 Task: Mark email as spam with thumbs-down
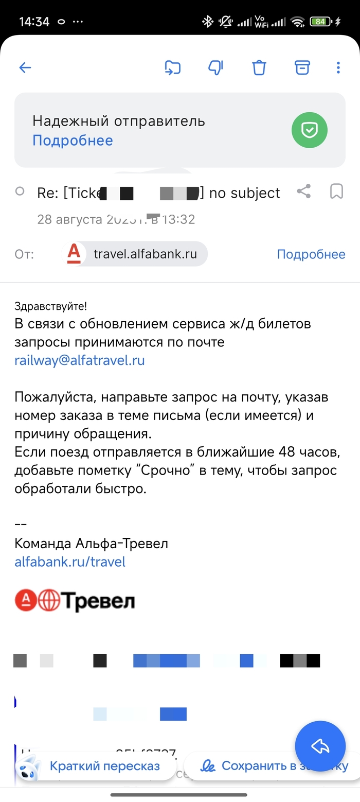click(215, 67)
